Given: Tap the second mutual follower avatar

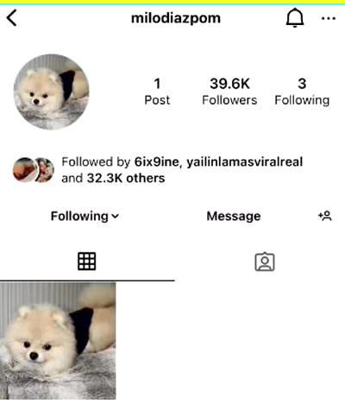Looking at the screenshot, I should 45,170.
